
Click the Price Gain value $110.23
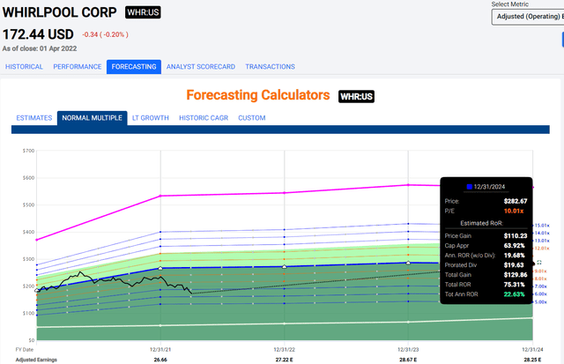tap(516, 236)
